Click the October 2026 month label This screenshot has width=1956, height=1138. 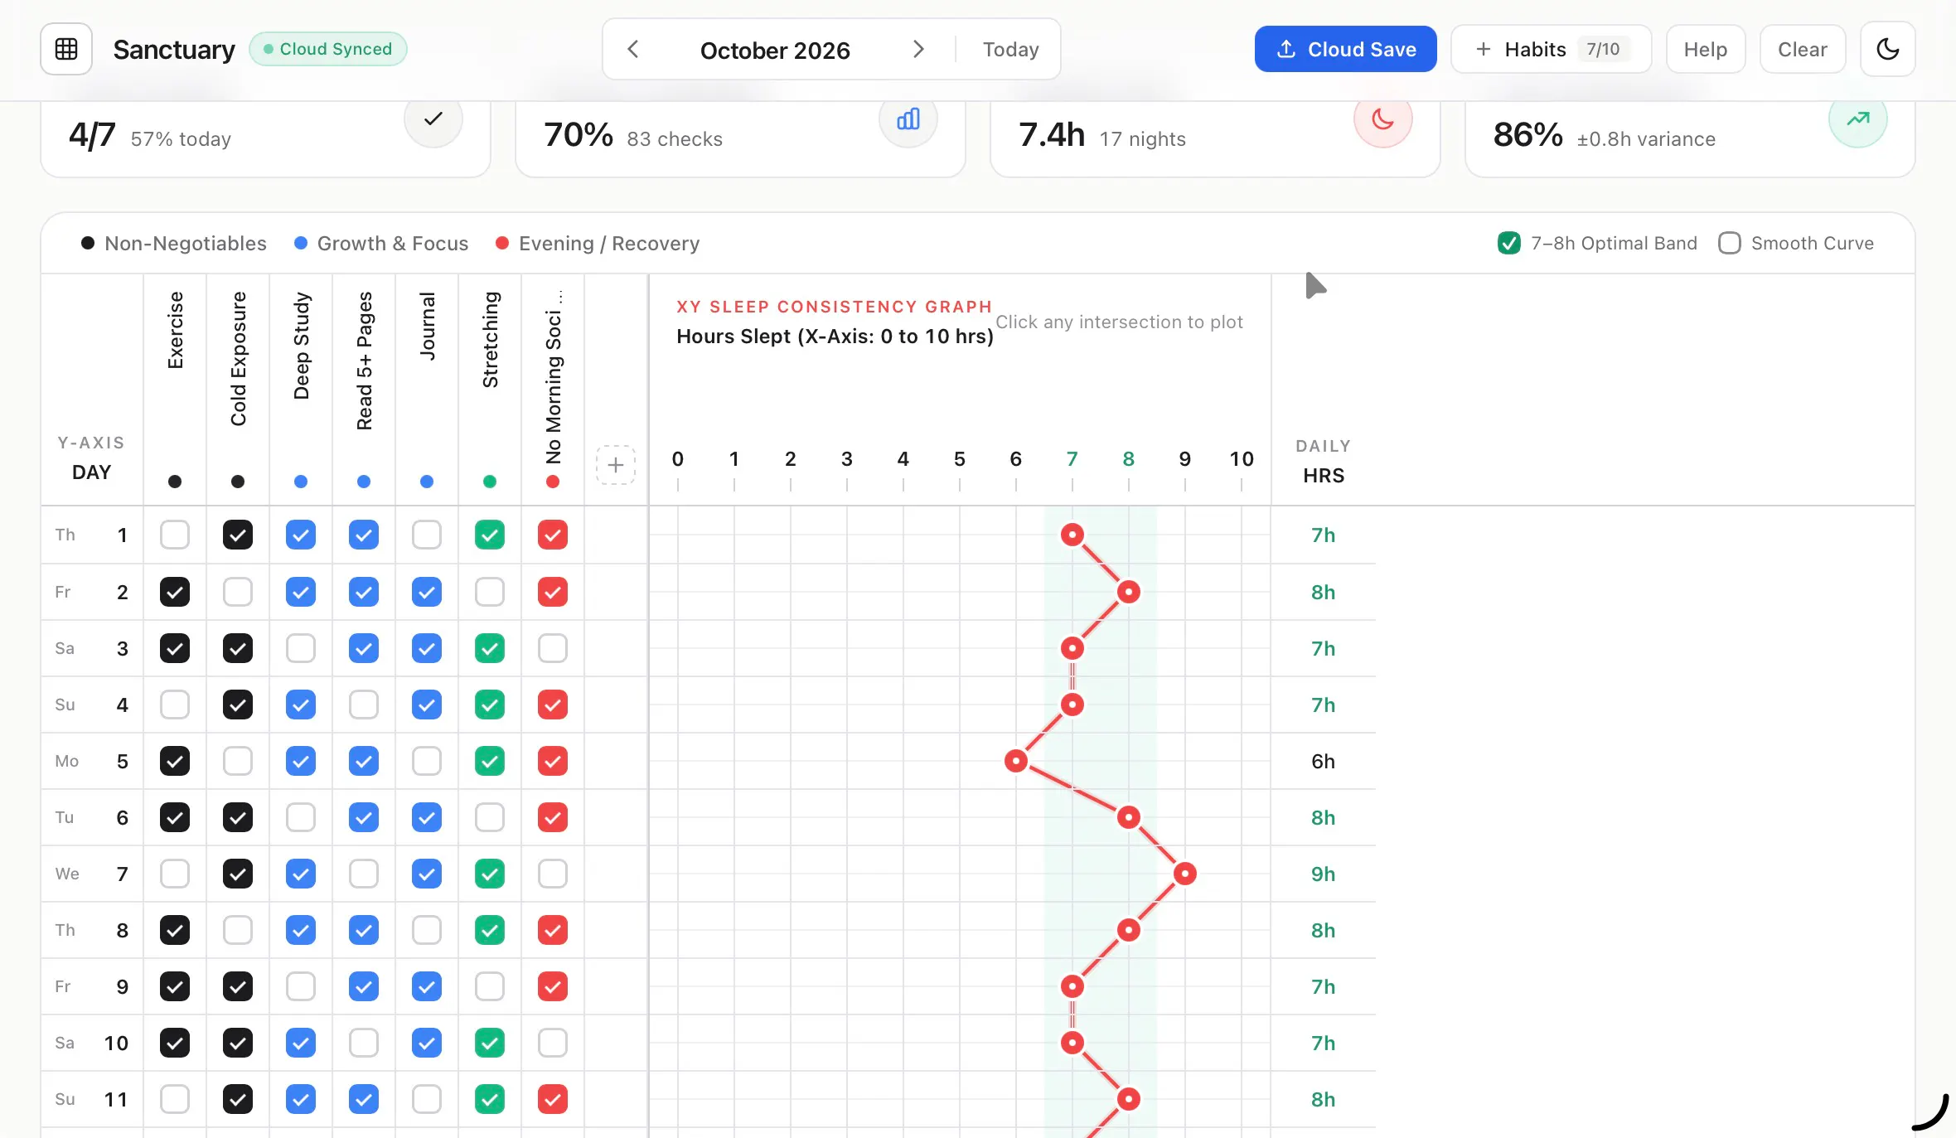775,51
